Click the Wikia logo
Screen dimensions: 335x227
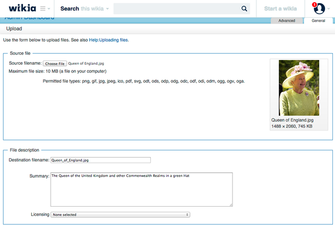22,8
